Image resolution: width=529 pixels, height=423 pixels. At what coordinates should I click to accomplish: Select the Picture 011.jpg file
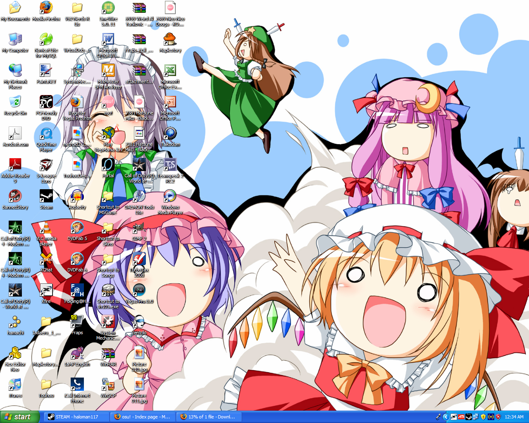139,385
